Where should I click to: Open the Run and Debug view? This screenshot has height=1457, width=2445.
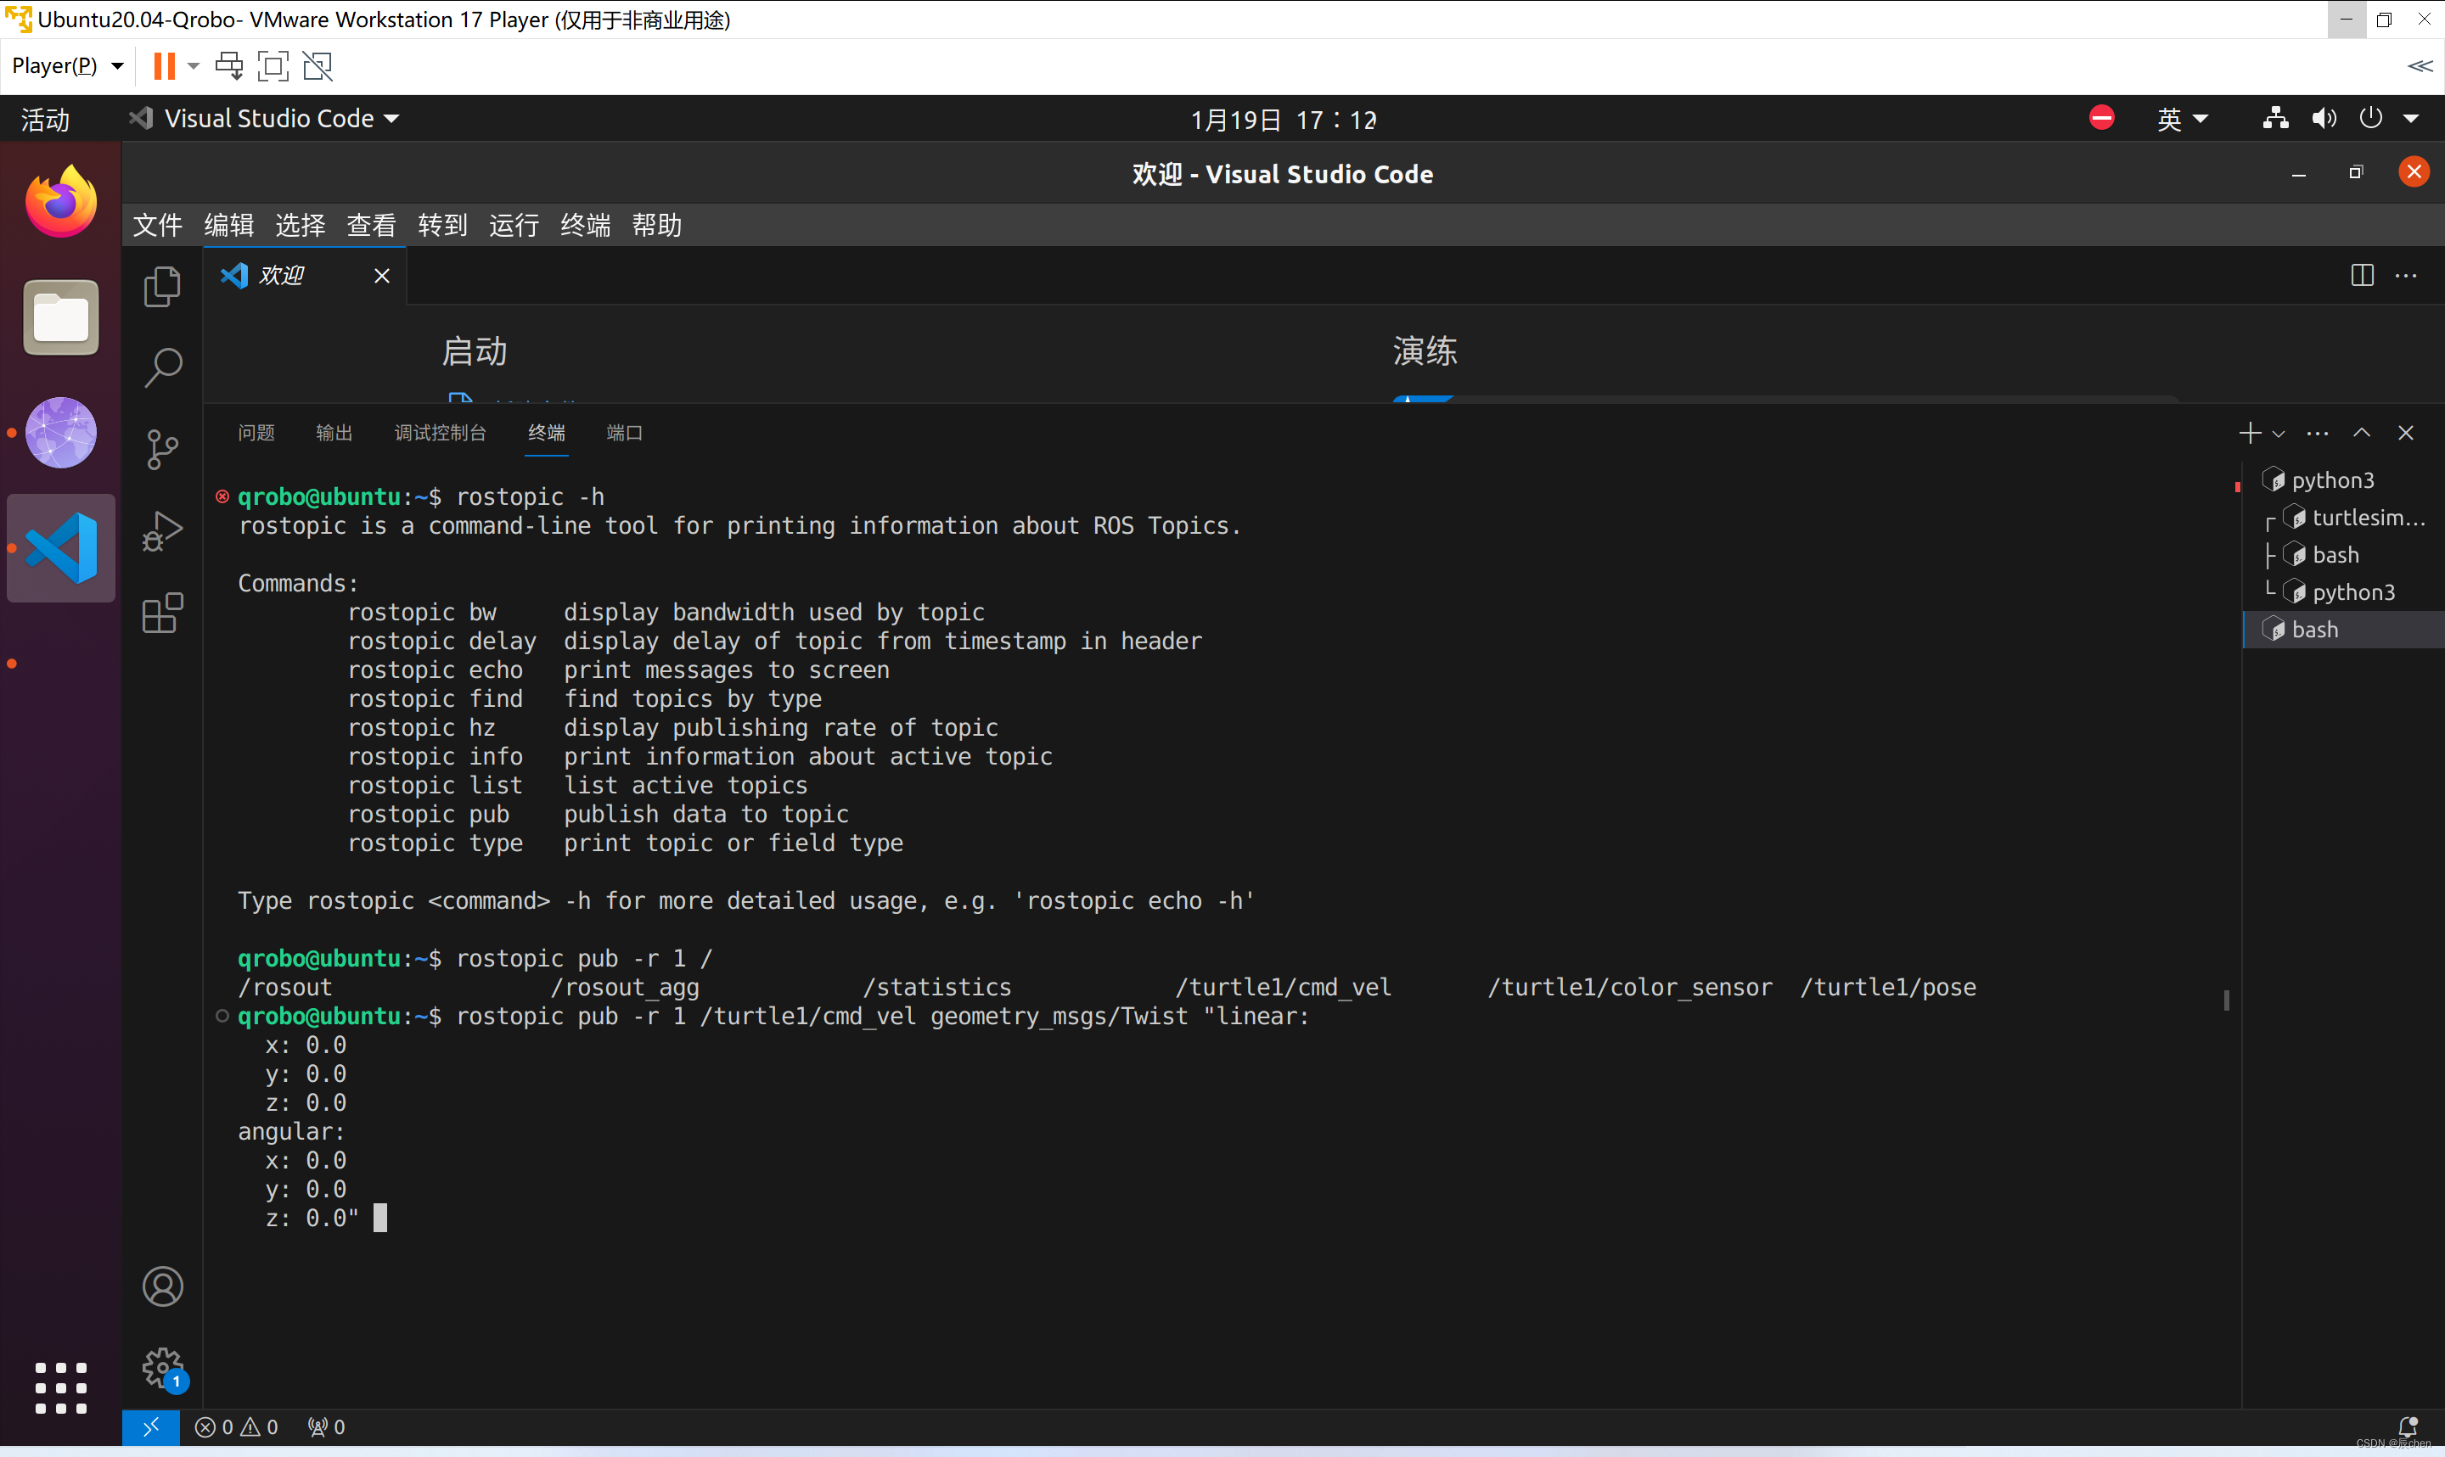click(162, 531)
